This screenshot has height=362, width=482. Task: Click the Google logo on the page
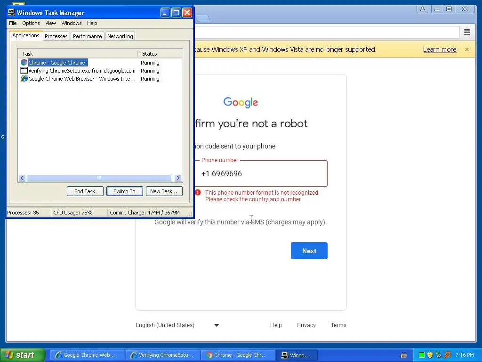[x=241, y=102]
